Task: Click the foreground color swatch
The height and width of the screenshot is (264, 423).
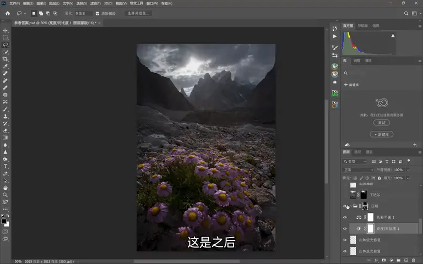Action: click(4, 222)
